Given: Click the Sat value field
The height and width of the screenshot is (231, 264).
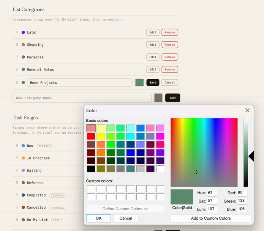Looking at the screenshot, I should (212, 201).
